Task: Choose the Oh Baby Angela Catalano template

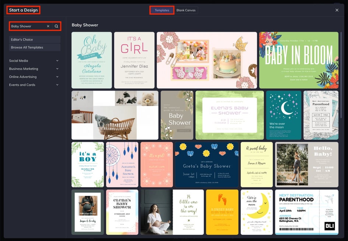Action: (x=92, y=60)
